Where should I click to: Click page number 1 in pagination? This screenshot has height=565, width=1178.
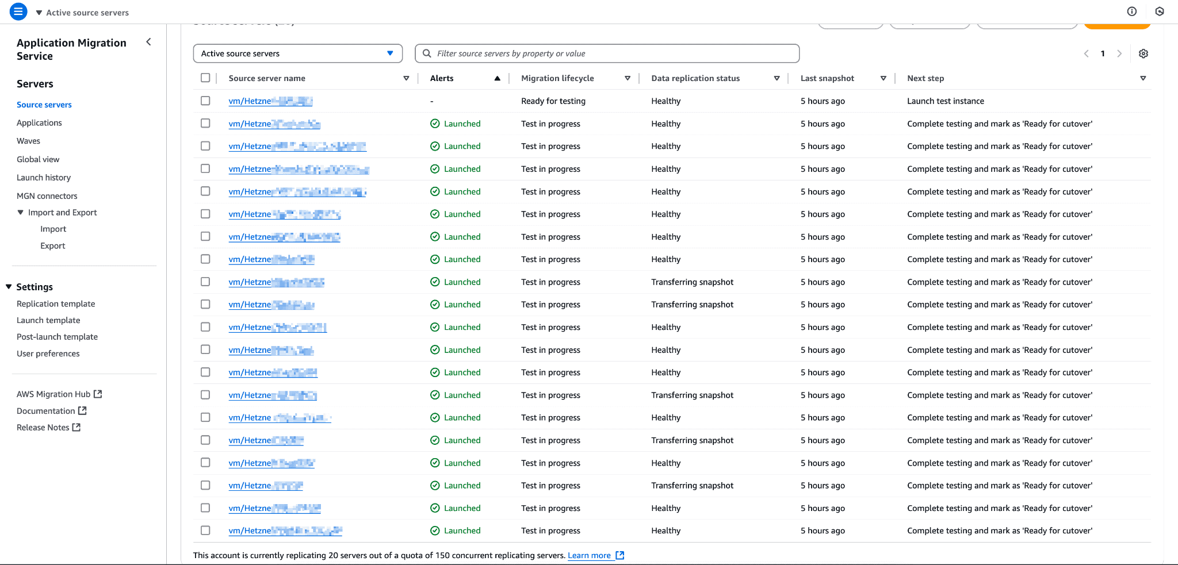(1103, 53)
